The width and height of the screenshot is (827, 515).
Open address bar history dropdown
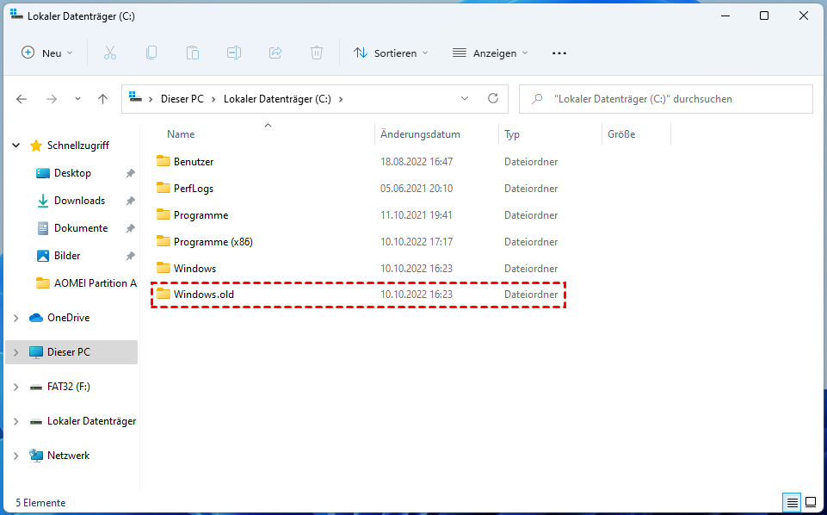pos(465,99)
